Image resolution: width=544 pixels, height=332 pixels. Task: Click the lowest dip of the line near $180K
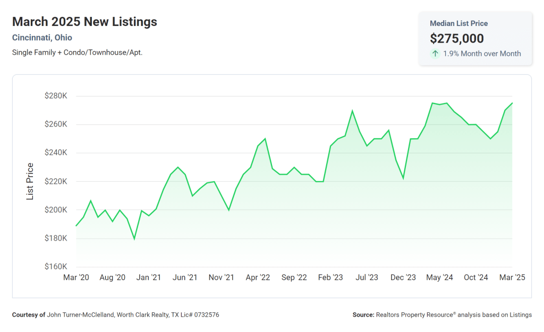click(x=134, y=239)
